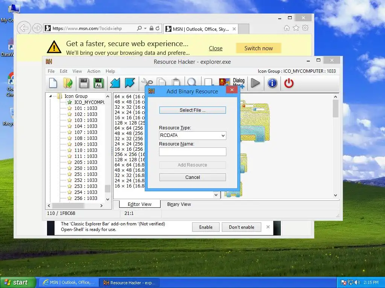Image resolution: width=385 pixels, height=288 pixels.
Task: Open the IE settings gear icon
Action: [x=305, y=28]
